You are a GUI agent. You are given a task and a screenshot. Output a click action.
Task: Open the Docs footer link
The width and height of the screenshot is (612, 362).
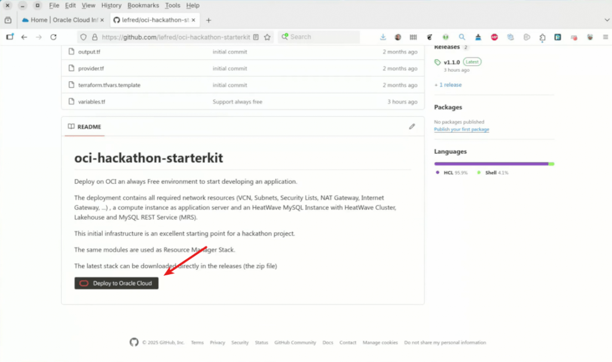pyautogui.click(x=328, y=342)
